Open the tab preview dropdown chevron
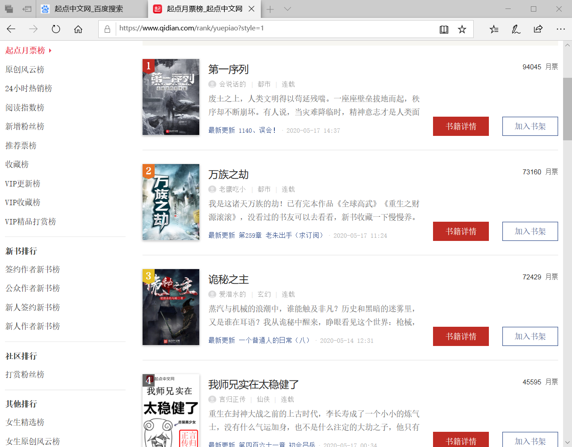Screen dimensions: 572x447 (x=287, y=9)
